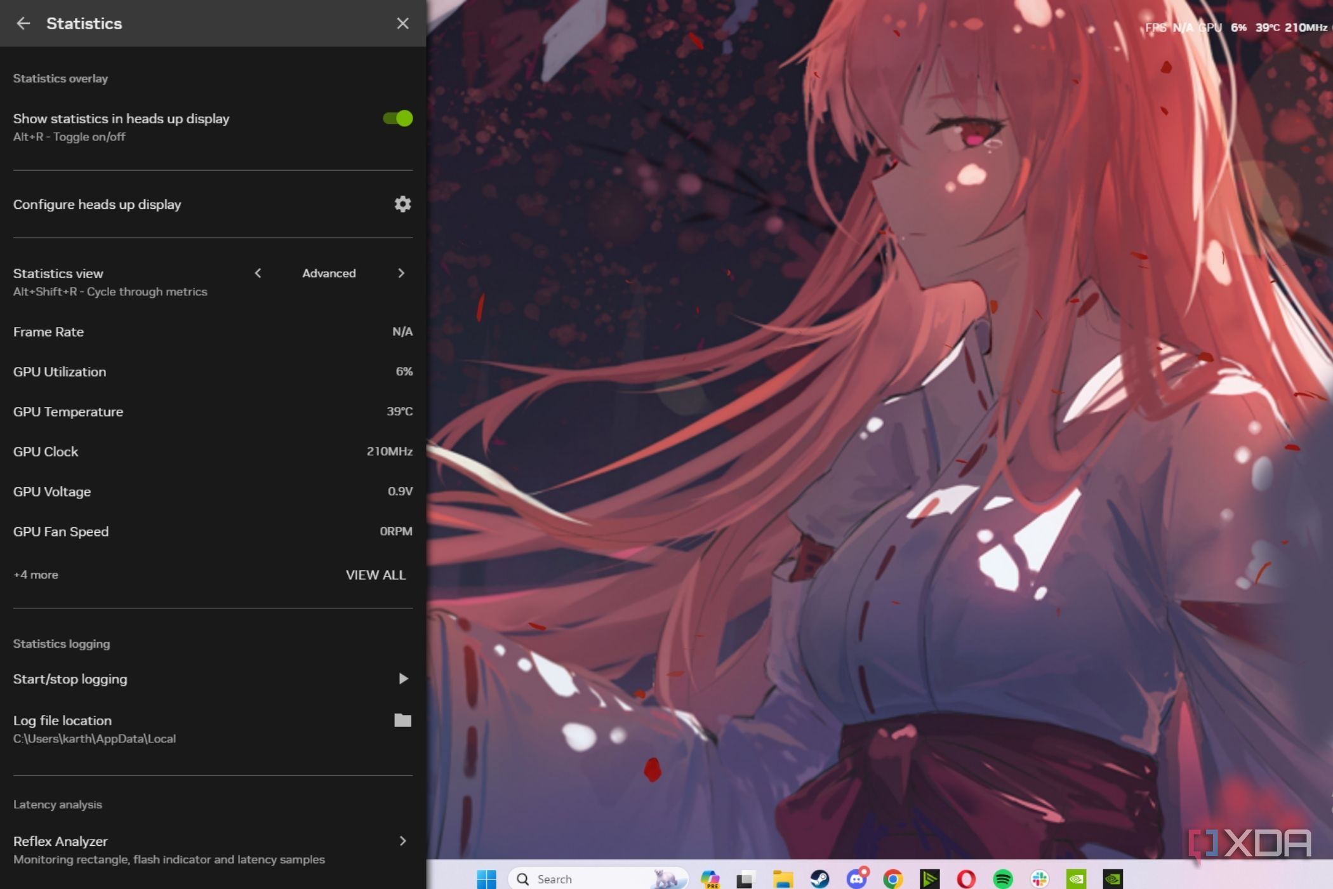1333x889 pixels.
Task: Open File Explorer from the taskbar
Action: tap(783, 879)
